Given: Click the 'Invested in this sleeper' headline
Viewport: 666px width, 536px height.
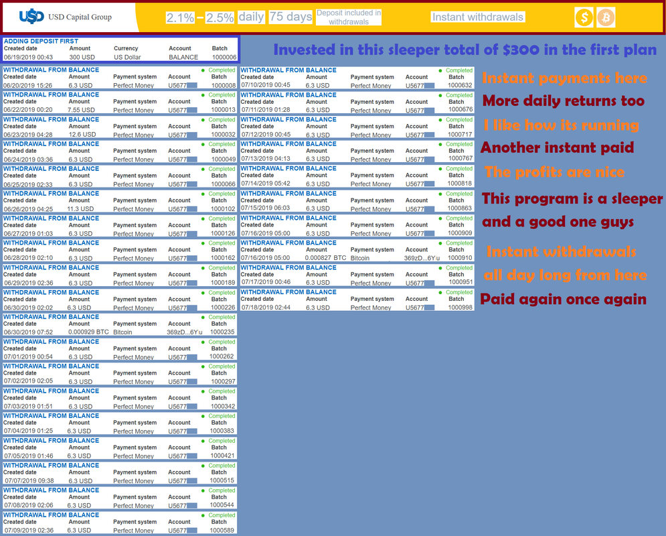Looking at the screenshot, I should click(x=465, y=50).
